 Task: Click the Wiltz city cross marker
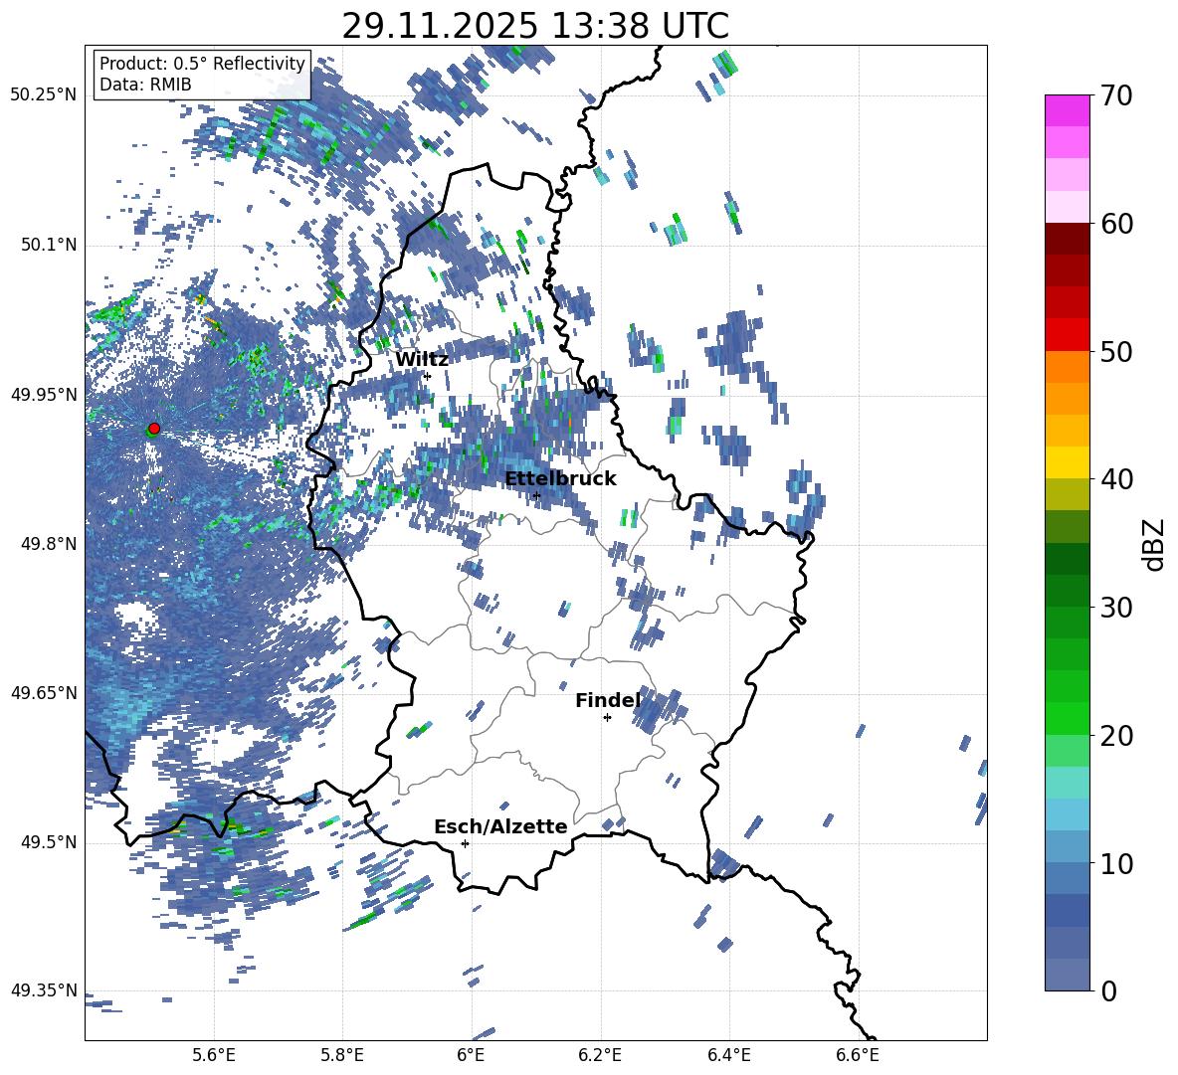pos(428,376)
